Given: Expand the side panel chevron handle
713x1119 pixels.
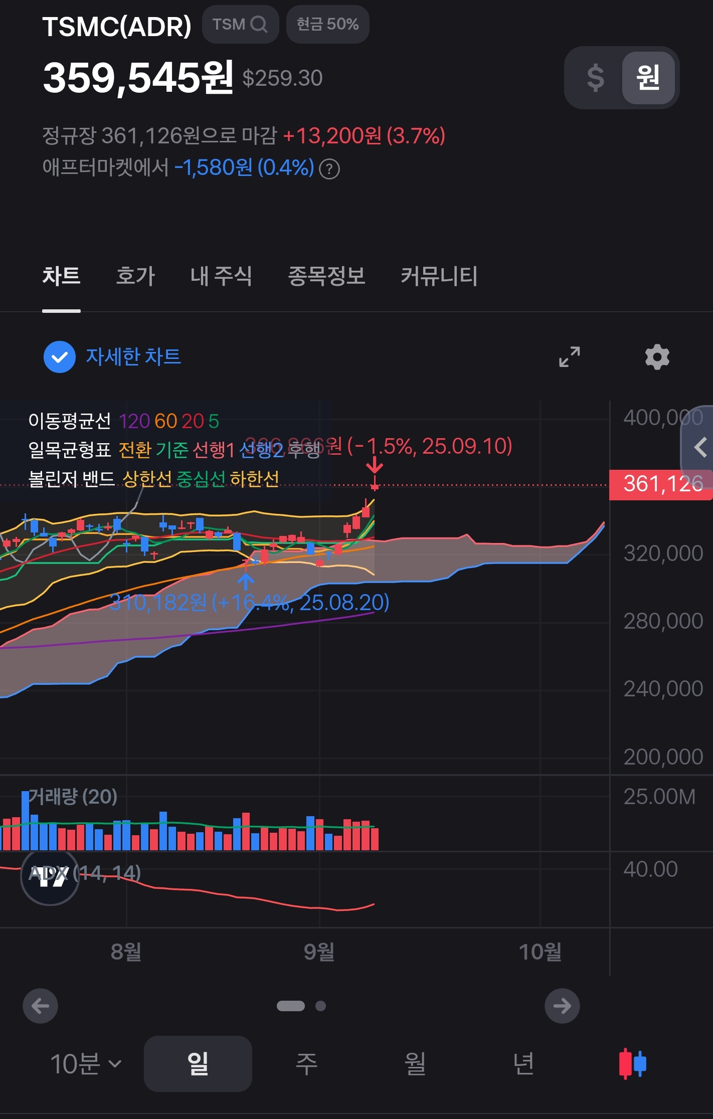Looking at the screenshot, I should [x=698, y=447].
